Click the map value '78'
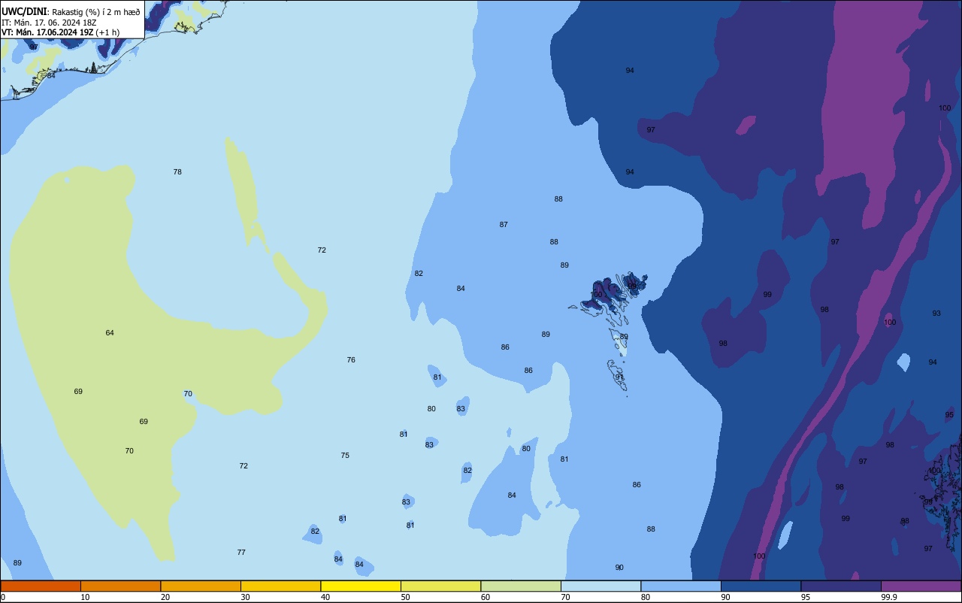 [x=177, y=172]
